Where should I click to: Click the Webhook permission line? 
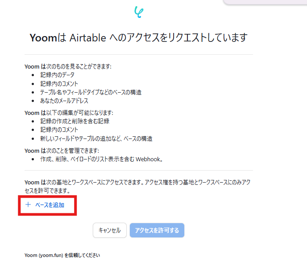pyautogui.click(x=101, y=159)
